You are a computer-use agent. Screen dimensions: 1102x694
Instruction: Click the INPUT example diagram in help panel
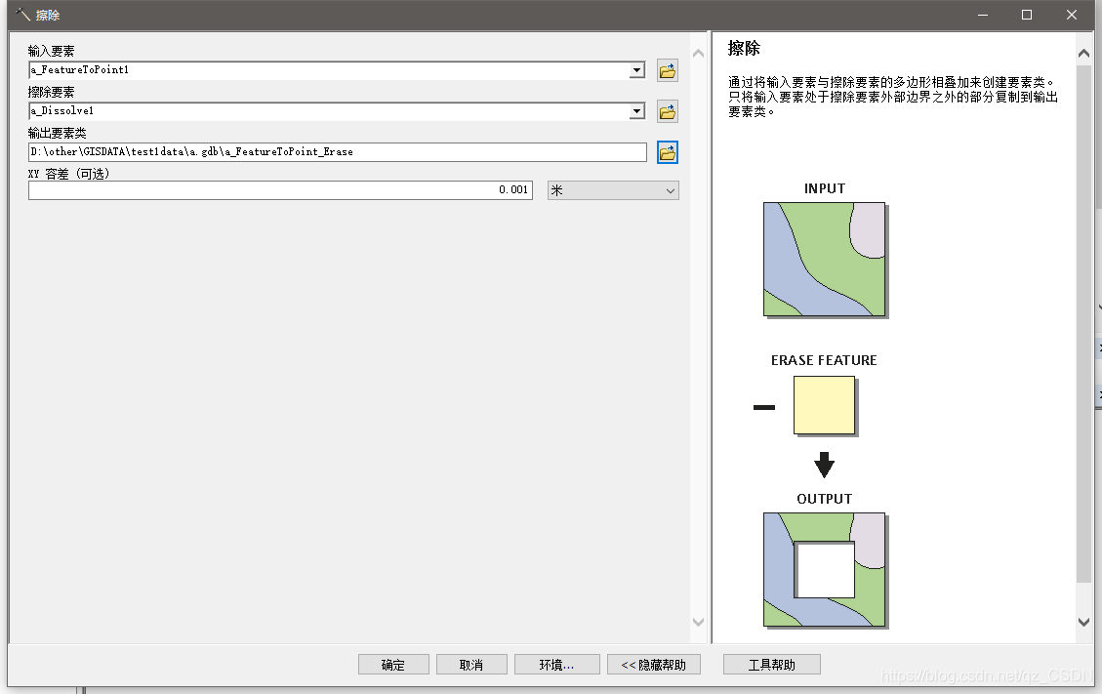click(x=823, y=259)
